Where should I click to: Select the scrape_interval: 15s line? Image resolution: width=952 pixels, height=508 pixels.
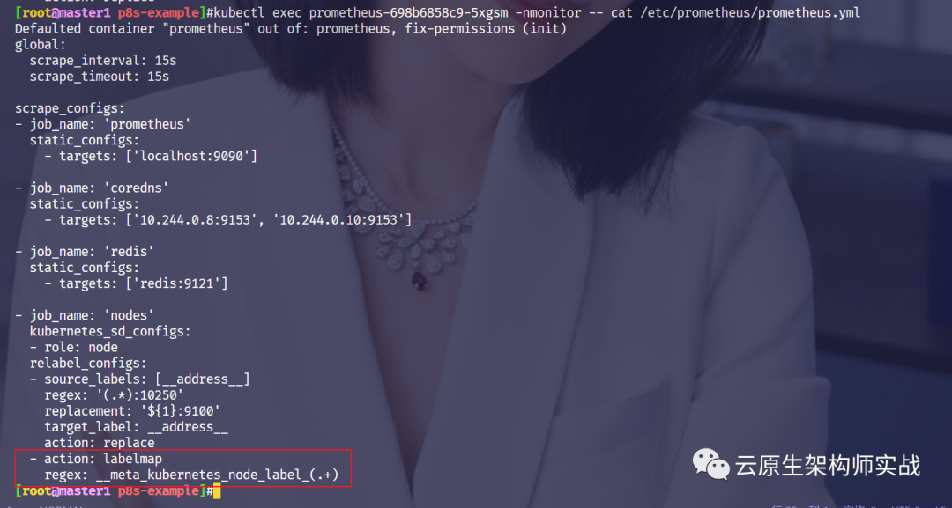click(x=103, y=61)
